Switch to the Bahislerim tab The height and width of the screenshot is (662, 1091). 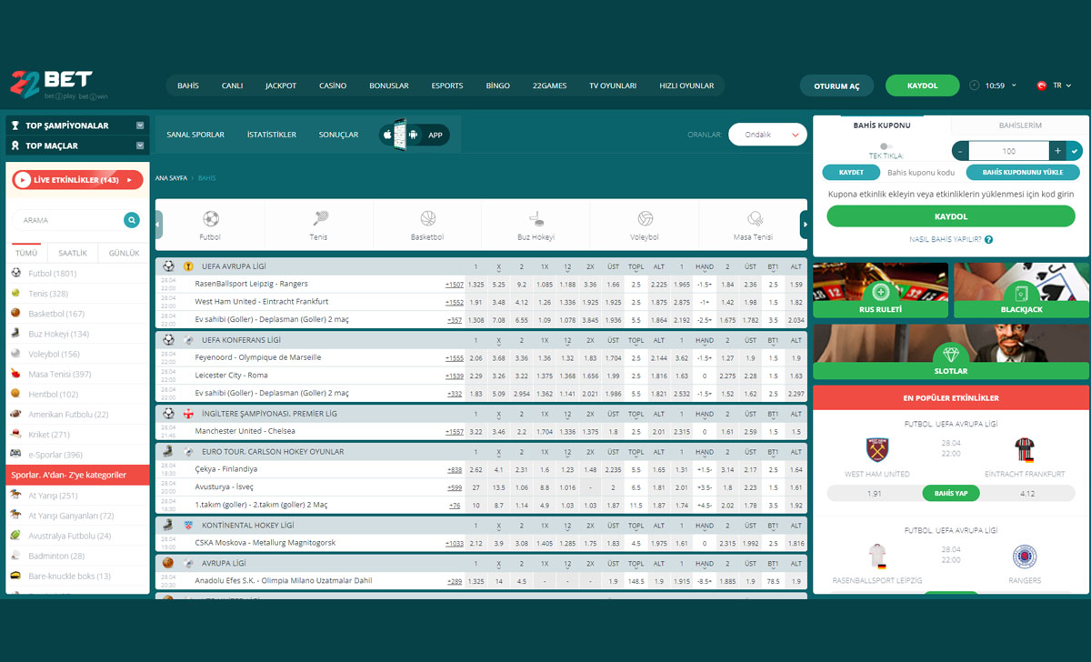pyautogui.click(x=1020, y=125)
